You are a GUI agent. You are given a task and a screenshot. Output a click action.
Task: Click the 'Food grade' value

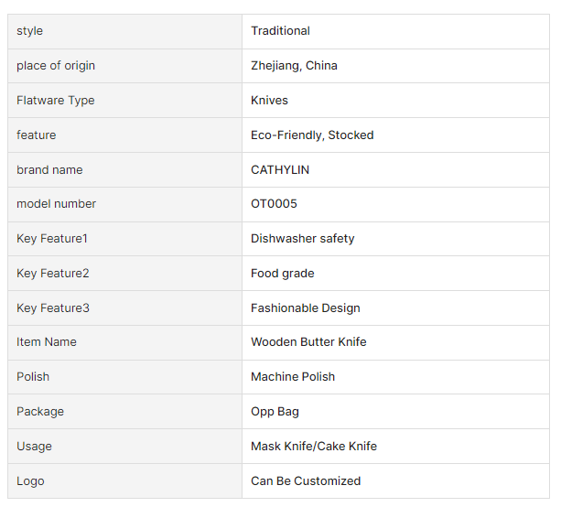pyautogui.click(x=282, y=274)
